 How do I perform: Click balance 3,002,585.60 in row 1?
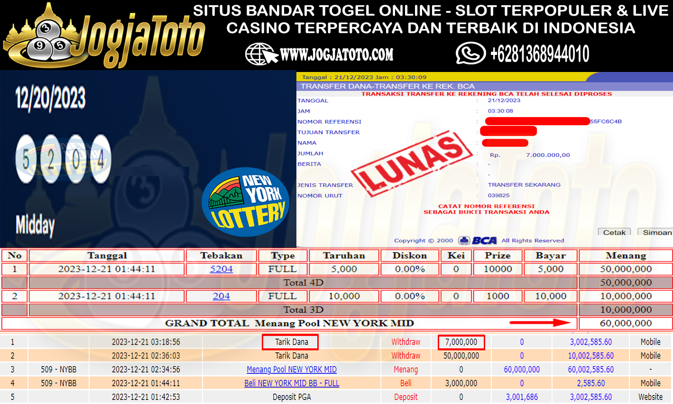pyautogui.click(x=591, y=342)
